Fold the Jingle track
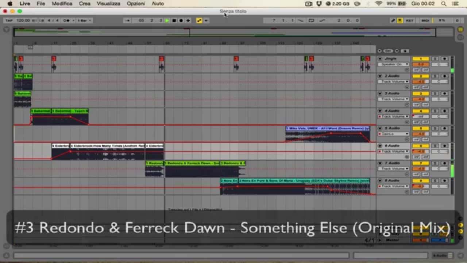Viewport: 467px width, 263px height. (380, 58)
